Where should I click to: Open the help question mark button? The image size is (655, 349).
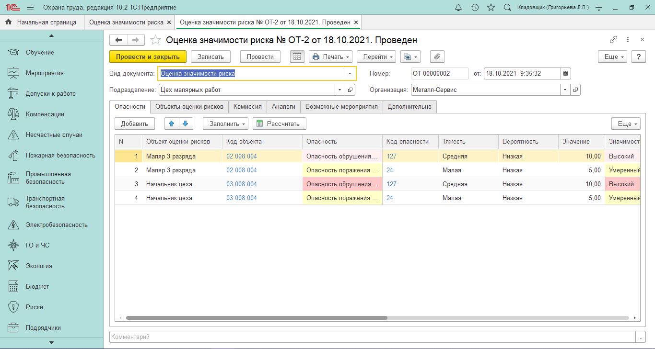pyautogui.click(x=638, y=56)
